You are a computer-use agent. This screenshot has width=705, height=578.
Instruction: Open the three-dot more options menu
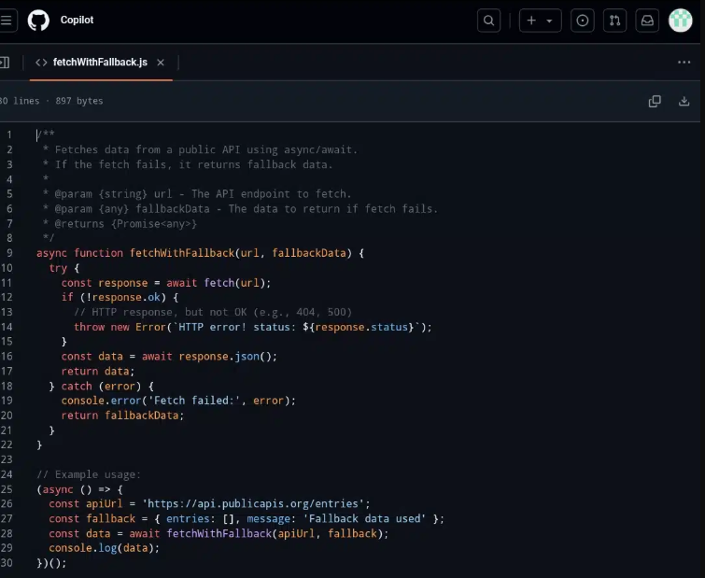point(684,63)
